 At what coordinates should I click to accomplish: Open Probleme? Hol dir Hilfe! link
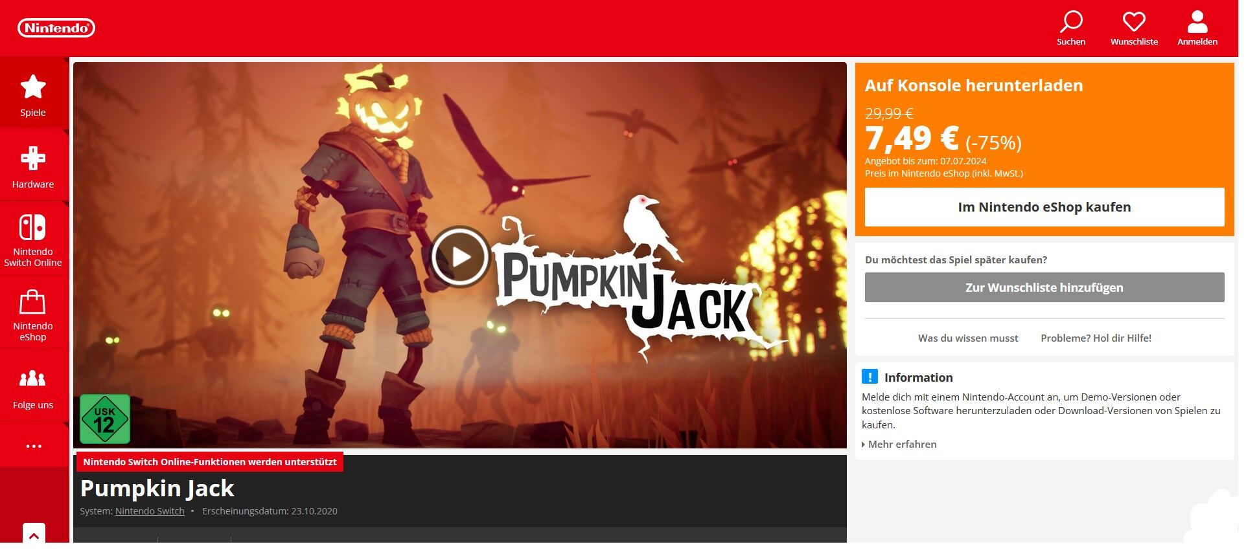(1096, 338)
